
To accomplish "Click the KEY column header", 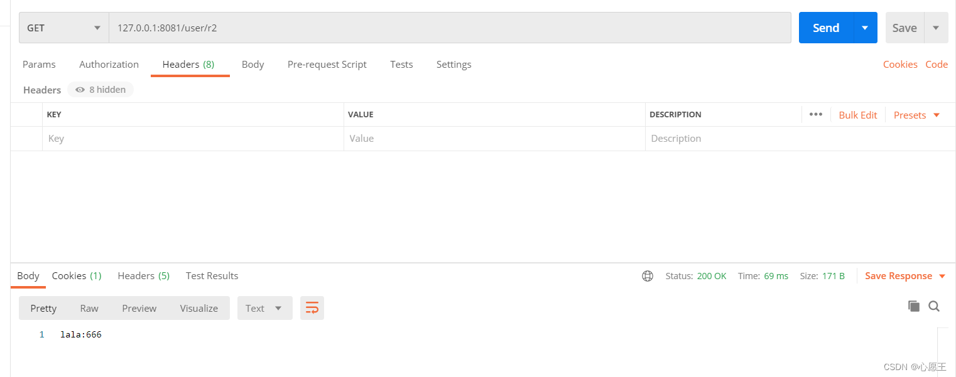I will (54, 115).
